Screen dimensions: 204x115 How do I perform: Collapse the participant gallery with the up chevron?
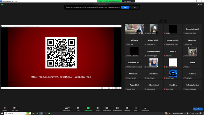(163, 21)
